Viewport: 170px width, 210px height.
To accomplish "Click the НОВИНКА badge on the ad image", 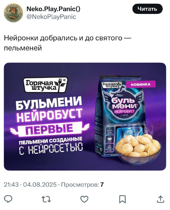I will coord(141,84).
